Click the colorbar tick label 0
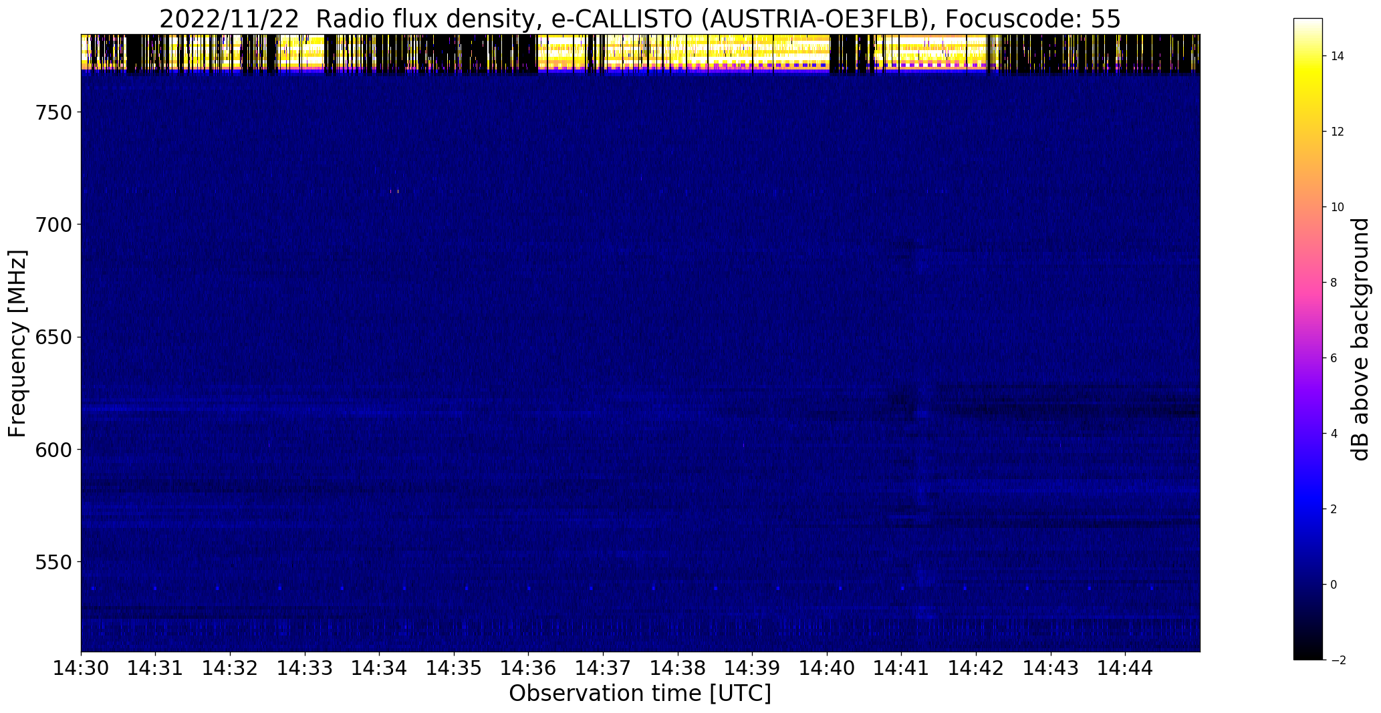The width and height of the screenshot is (1381, 713). (x=1334, y=585)
